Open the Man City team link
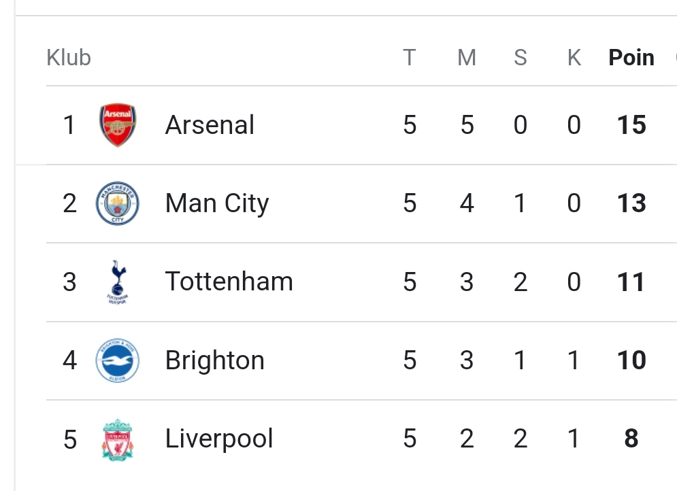 point(217,203)
